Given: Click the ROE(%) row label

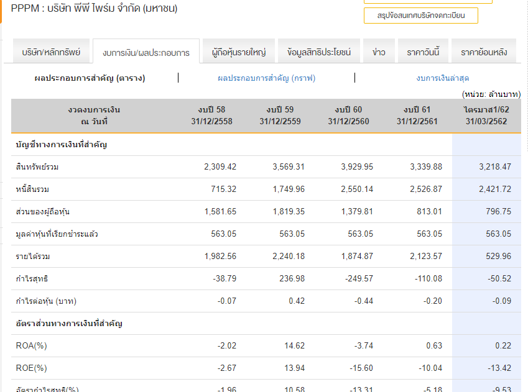Looking at the screenshot, I should 31,368.
